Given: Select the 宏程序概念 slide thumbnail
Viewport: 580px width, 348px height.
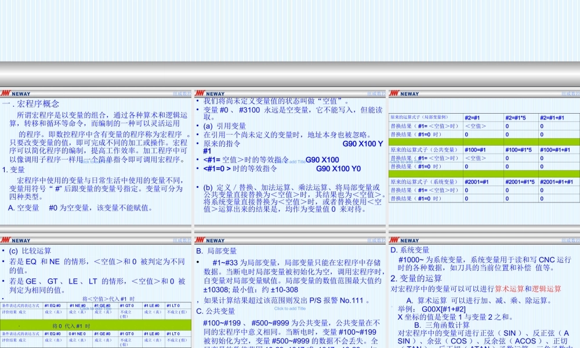Looking at the screenshot, I should [x=96, y=157].
